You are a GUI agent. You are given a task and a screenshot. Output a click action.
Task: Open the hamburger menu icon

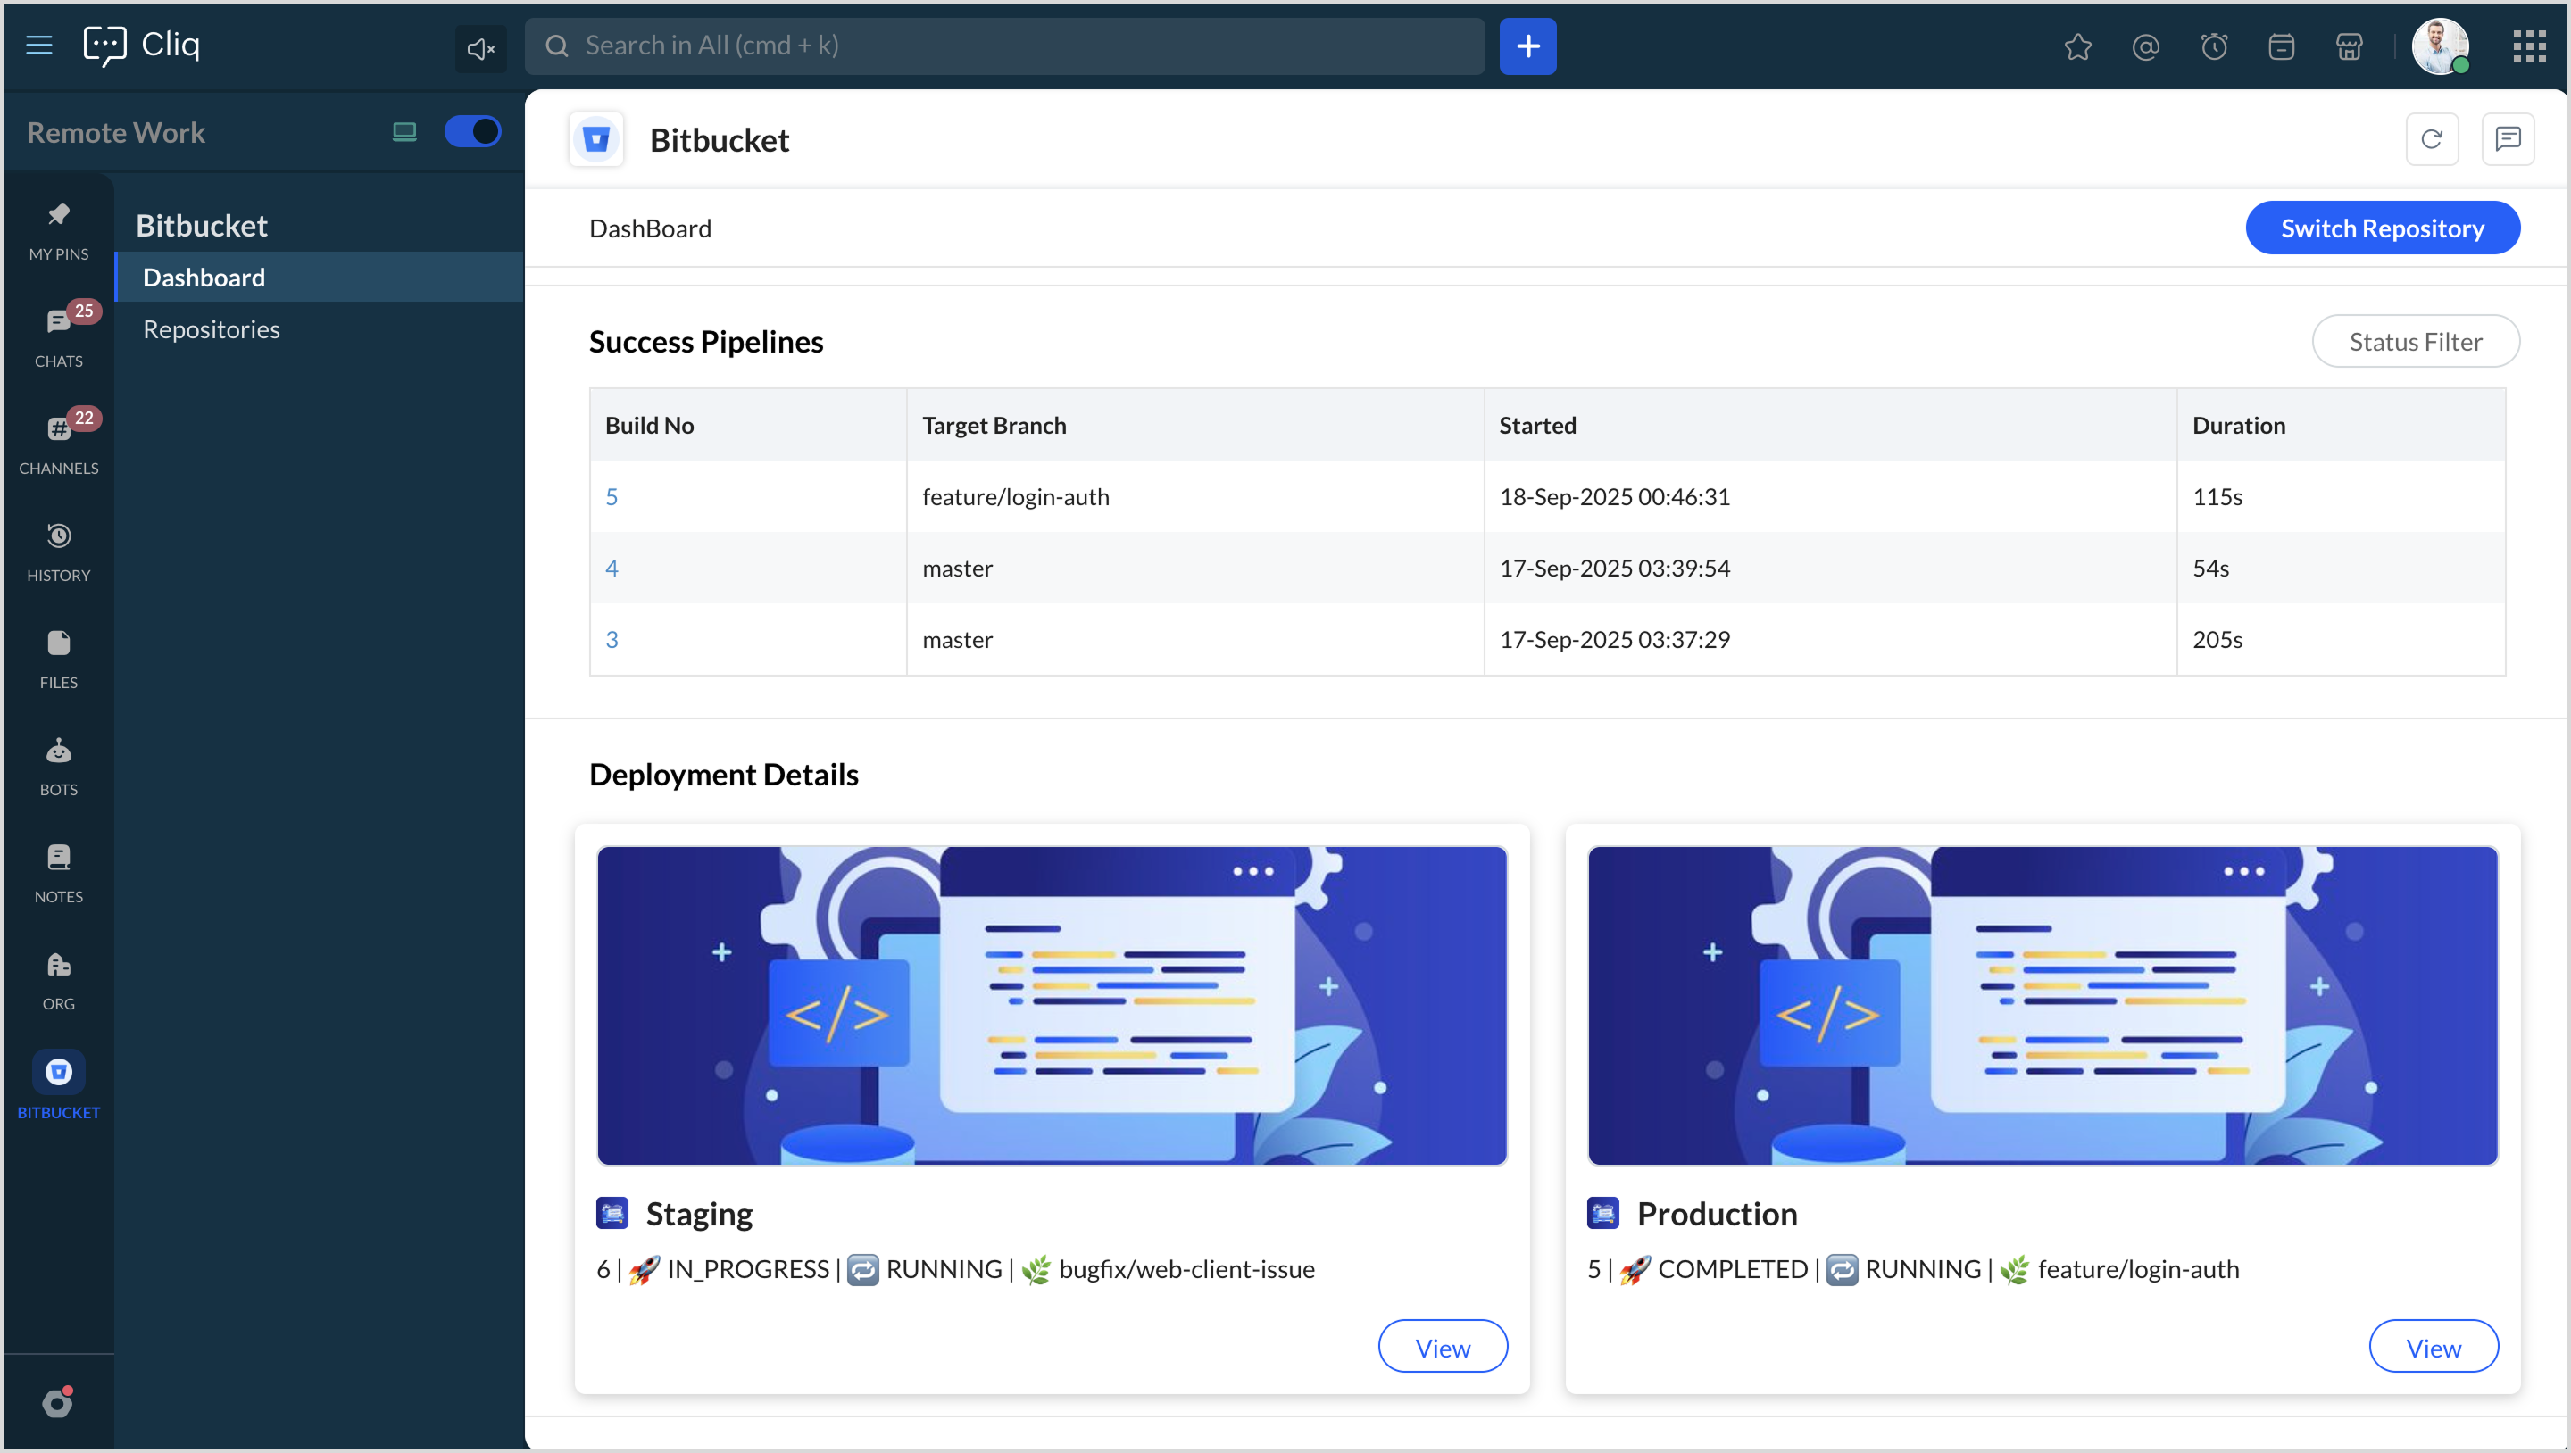(39, 45)
